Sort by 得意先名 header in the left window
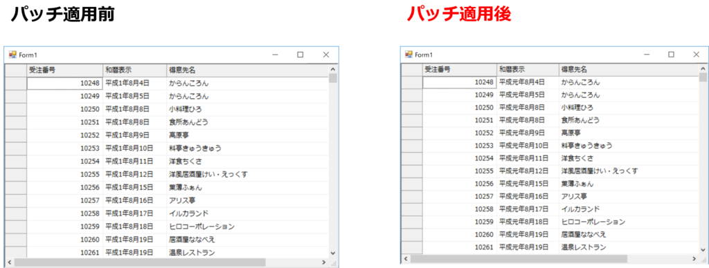Viewport: 709px width, 268px height. click(x=247, y=70)
